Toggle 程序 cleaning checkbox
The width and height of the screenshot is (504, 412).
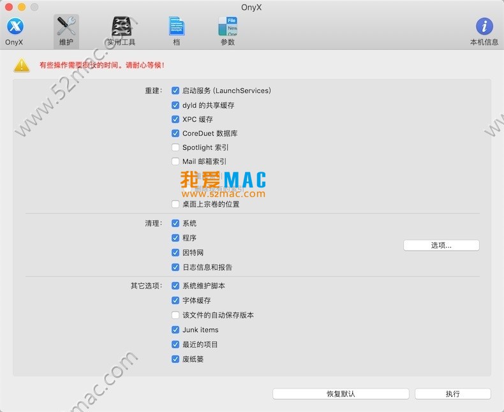coord(175,238)
